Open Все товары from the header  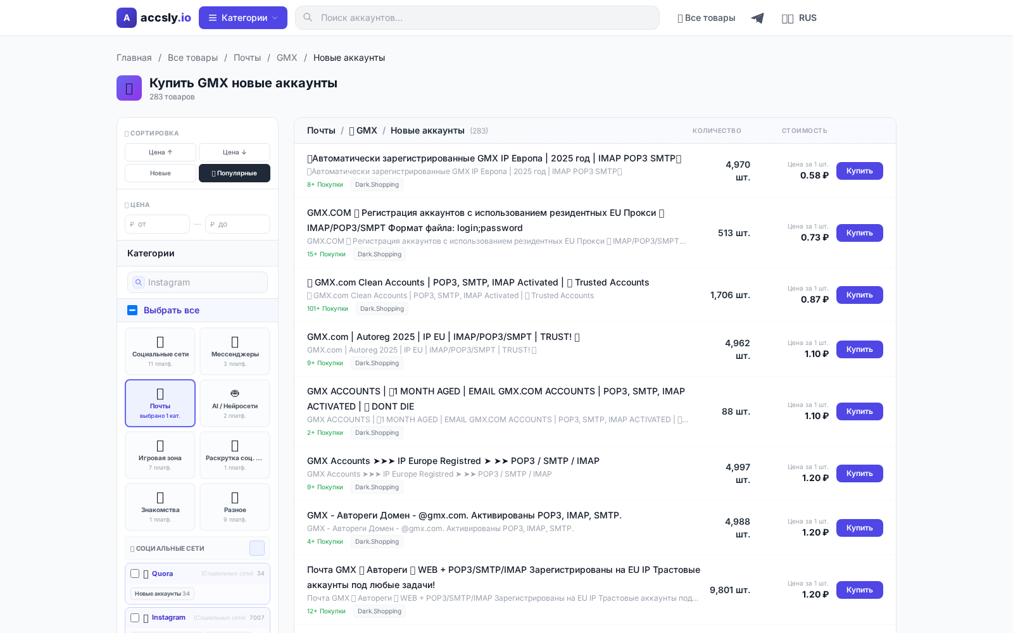[707, 18]
